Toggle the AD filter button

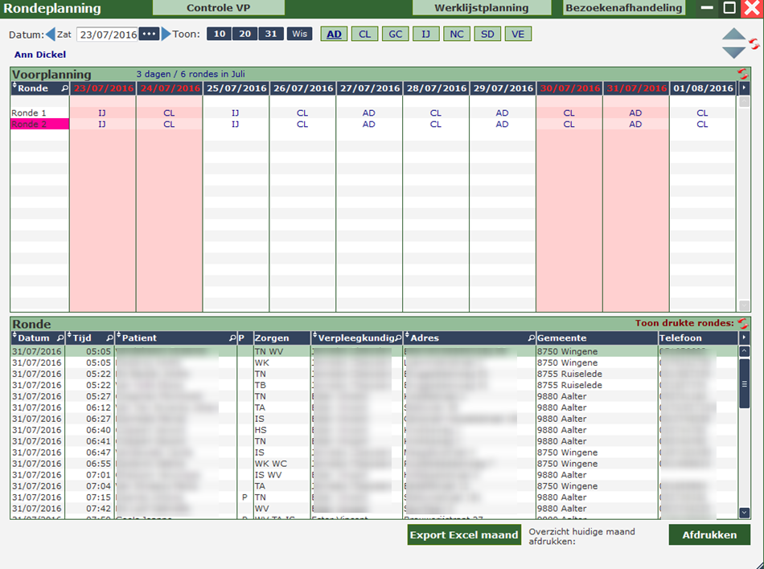pos(334,35)
